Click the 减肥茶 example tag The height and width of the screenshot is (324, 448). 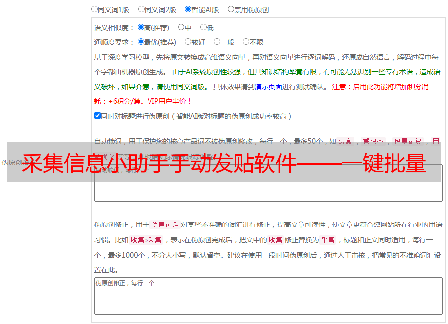click(373, 141)
